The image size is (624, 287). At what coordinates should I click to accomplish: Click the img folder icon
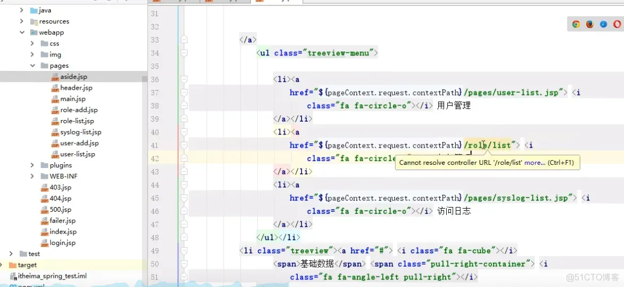(44, 55)
